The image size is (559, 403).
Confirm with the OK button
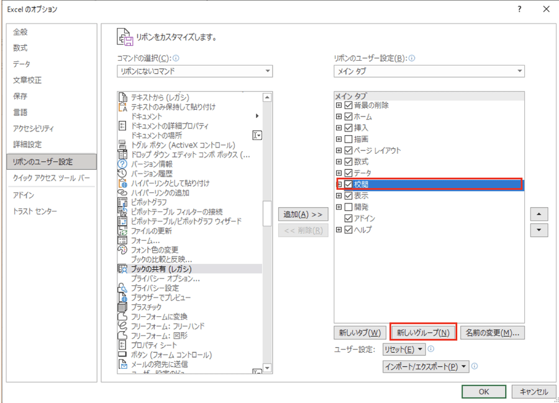(x=484, y=392)
